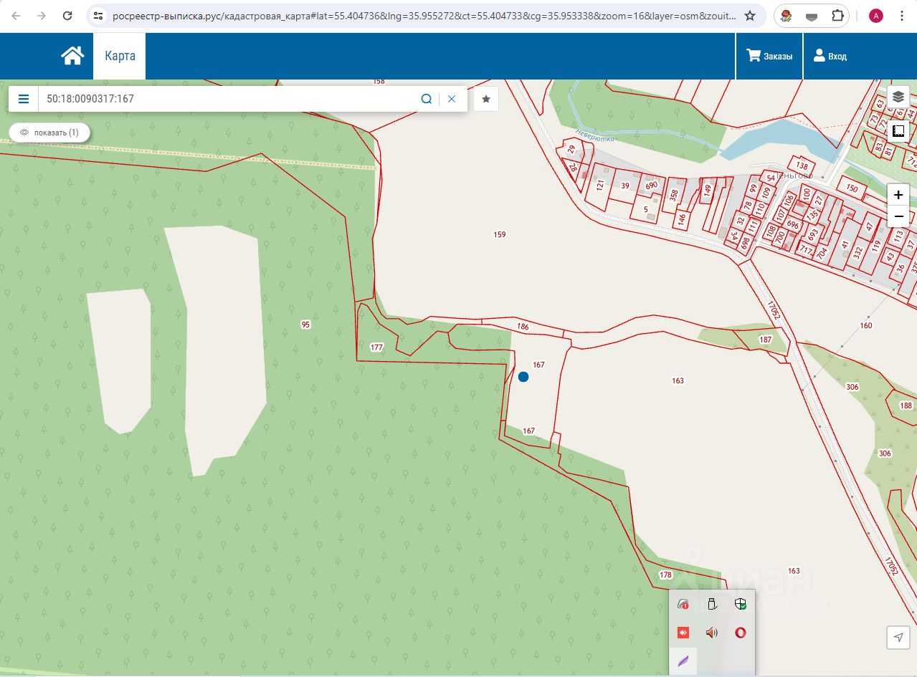Expand the hamburger menu in search box
917x677 pixels.
coord(24,99)
